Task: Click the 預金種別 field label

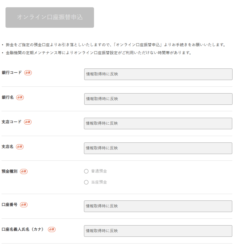Action: click(x=9, y=171)
